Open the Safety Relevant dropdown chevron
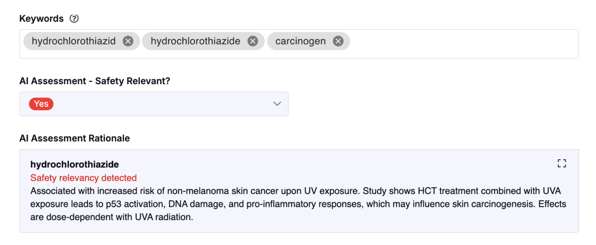This screenshot has width=596, height=245. click(x=277, y=104)
